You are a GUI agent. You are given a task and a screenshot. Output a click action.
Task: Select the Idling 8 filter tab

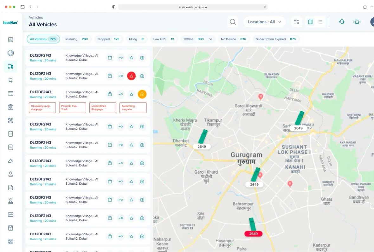[x=136, y=39]
